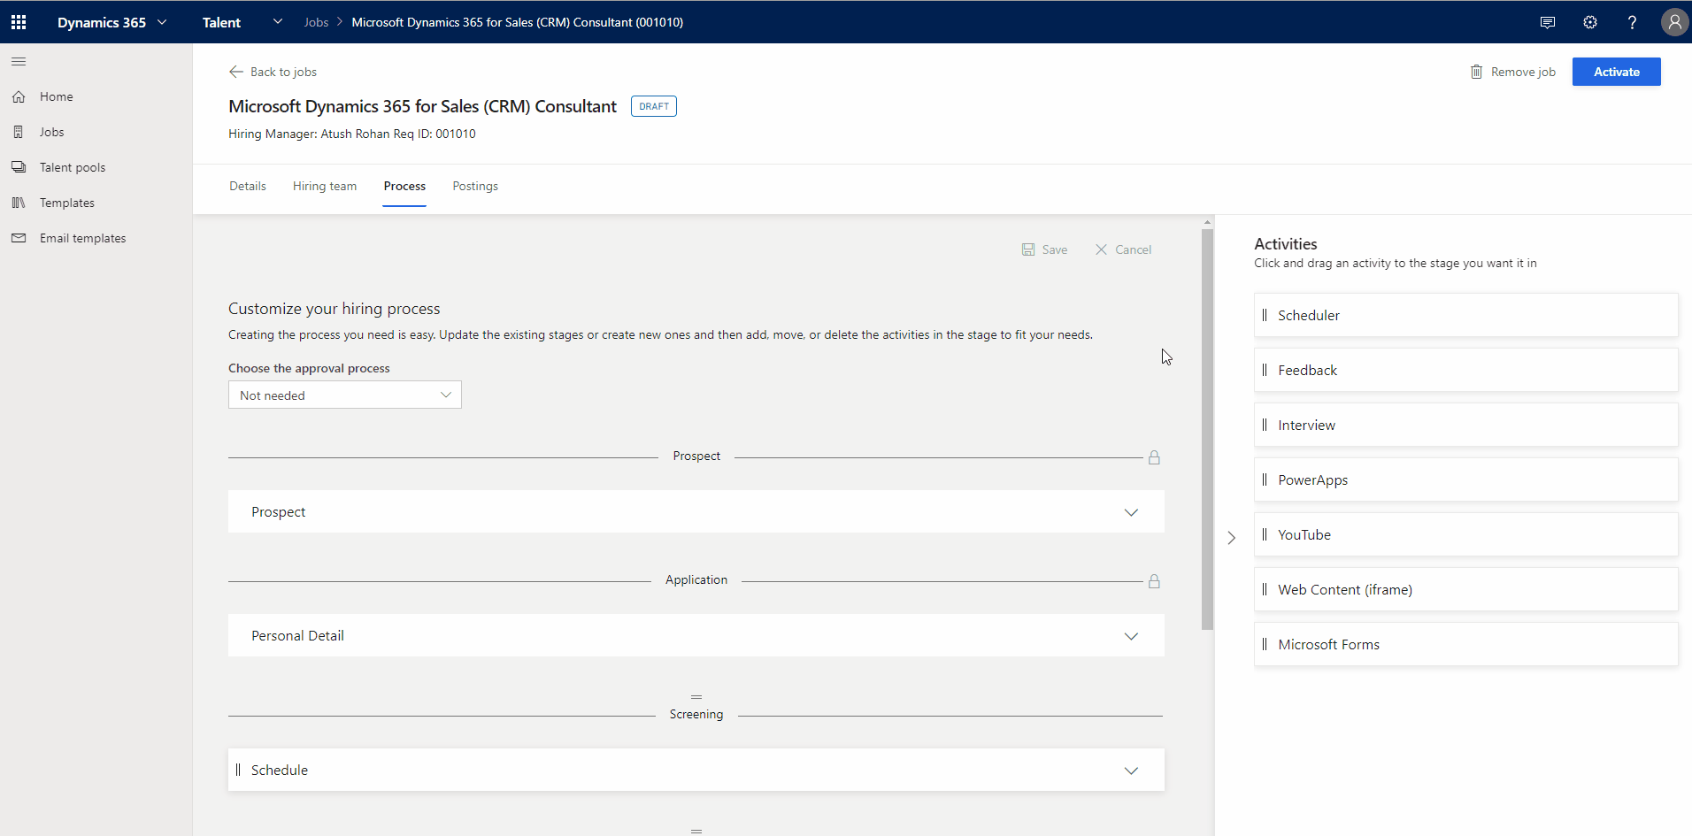This screenshot has width=1692, height=836.
Task: Click the Back to jobs link
Action: point(283,72)
